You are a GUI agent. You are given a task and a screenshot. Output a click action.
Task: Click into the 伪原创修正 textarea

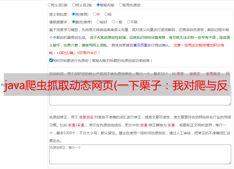(140, 154)
